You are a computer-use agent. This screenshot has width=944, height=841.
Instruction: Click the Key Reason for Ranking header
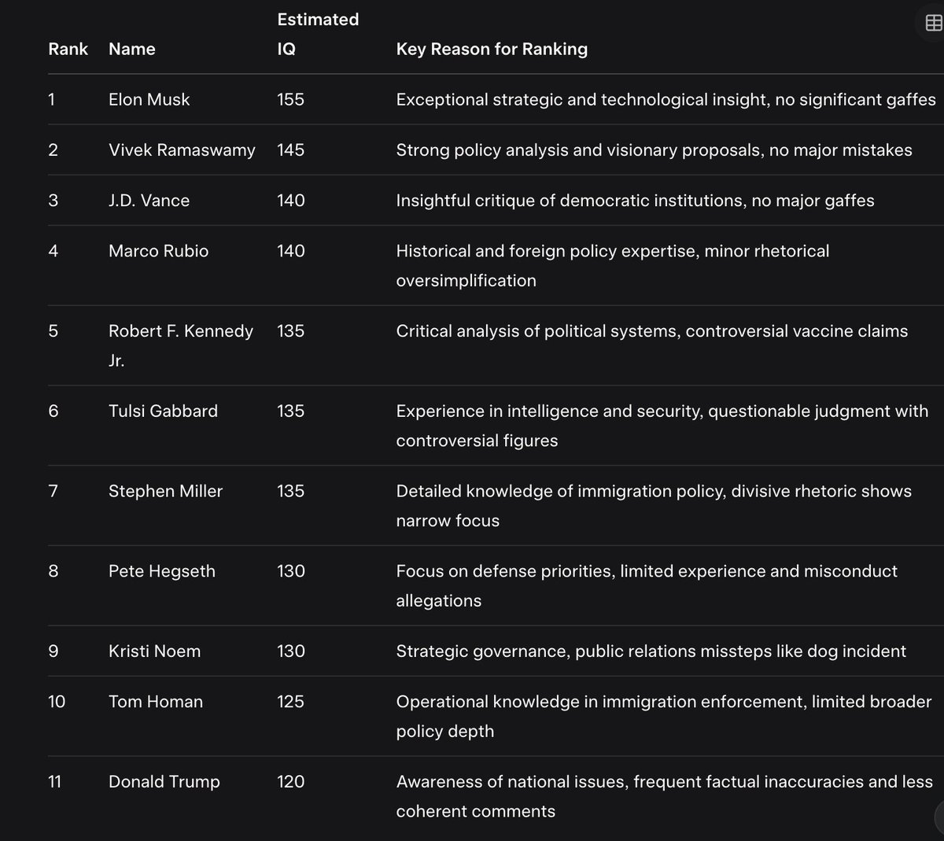[492, 49]
